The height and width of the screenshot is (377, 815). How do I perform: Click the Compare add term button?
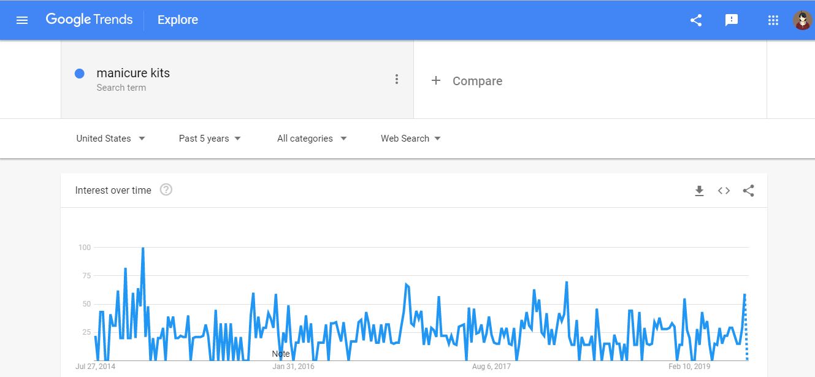coord(467,81)
